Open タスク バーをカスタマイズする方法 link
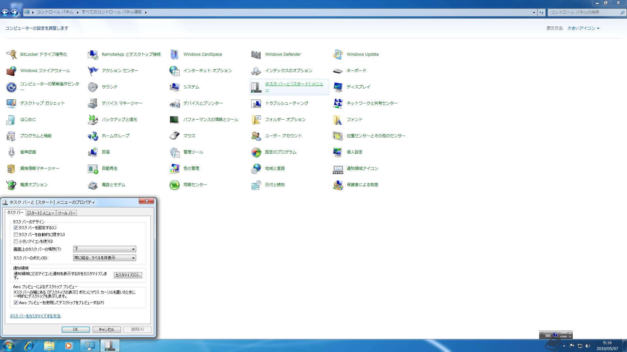 point(35,316)
